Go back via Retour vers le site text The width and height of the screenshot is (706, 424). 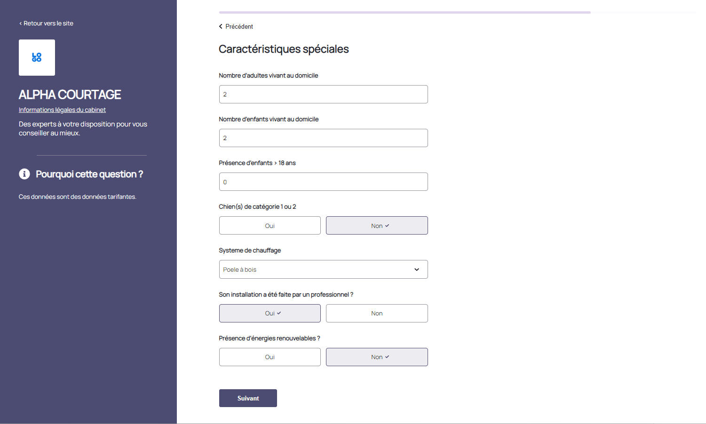(x=48, y=23)
